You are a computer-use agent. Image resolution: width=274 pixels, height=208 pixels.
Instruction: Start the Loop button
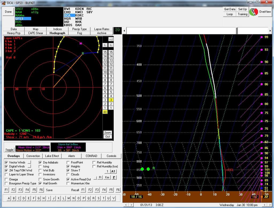click(x=230, y=14)
